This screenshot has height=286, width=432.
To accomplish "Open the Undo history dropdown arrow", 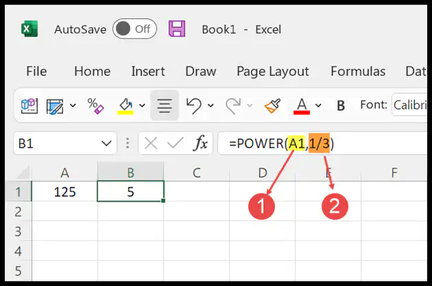I will coord(211,105).
